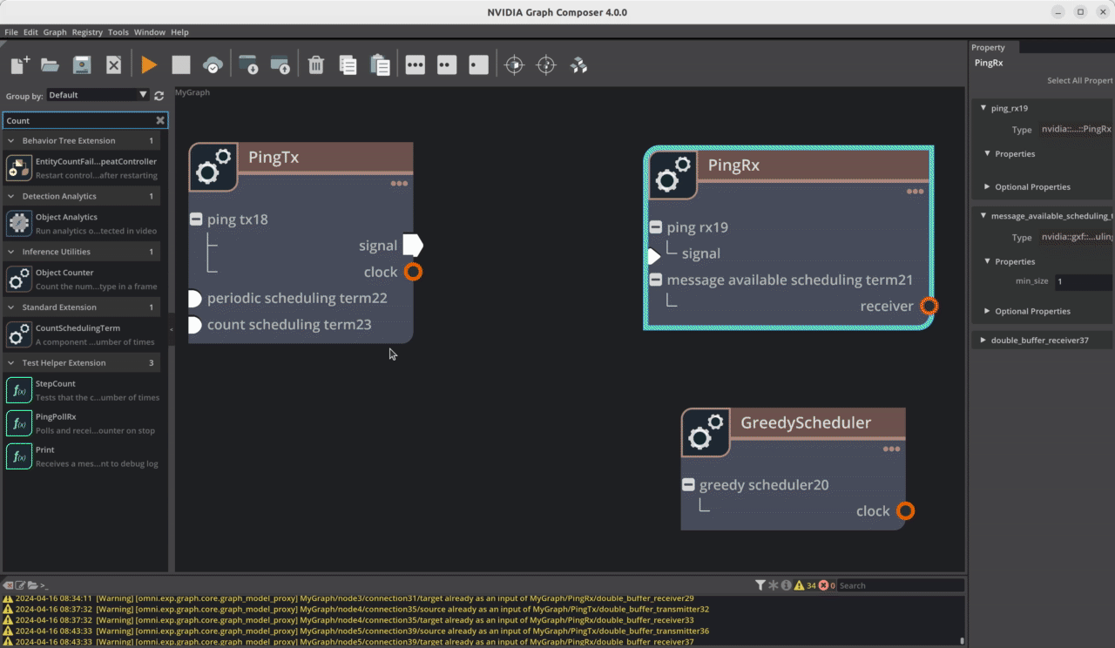Select the three-dots detail level icon

(x=416, y=64)
